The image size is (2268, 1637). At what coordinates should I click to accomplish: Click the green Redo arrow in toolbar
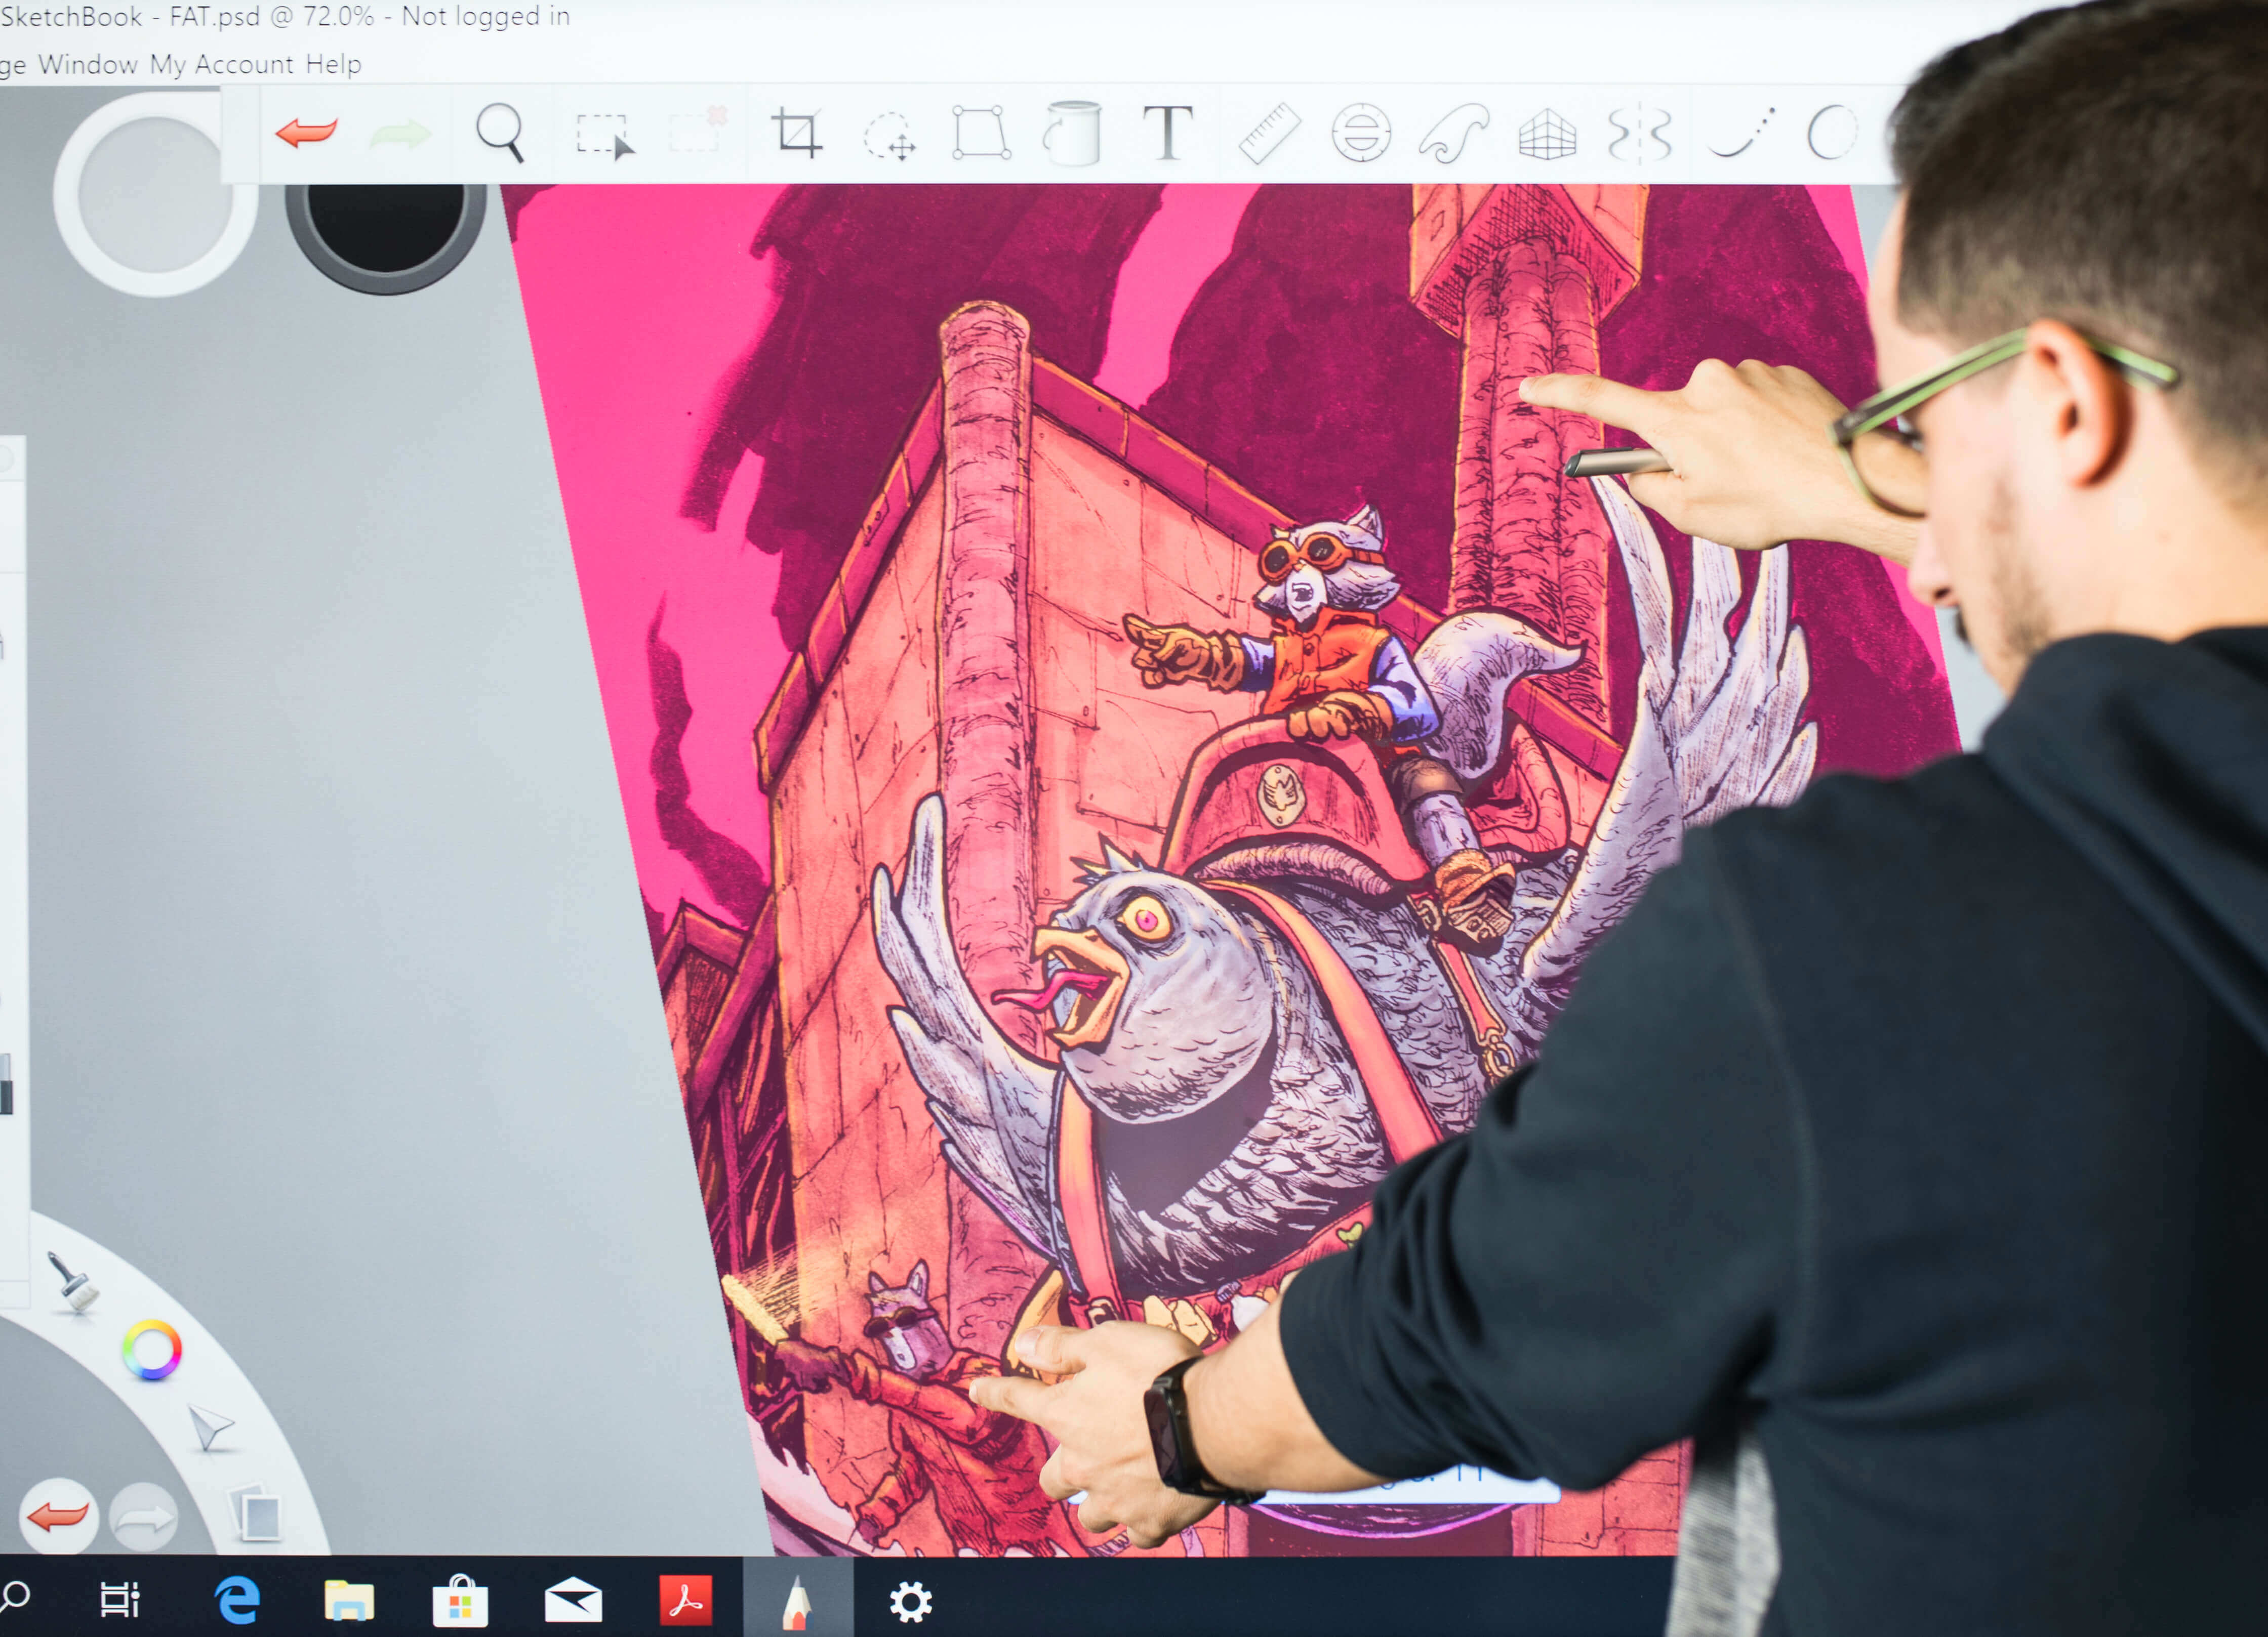click(400, 134)
